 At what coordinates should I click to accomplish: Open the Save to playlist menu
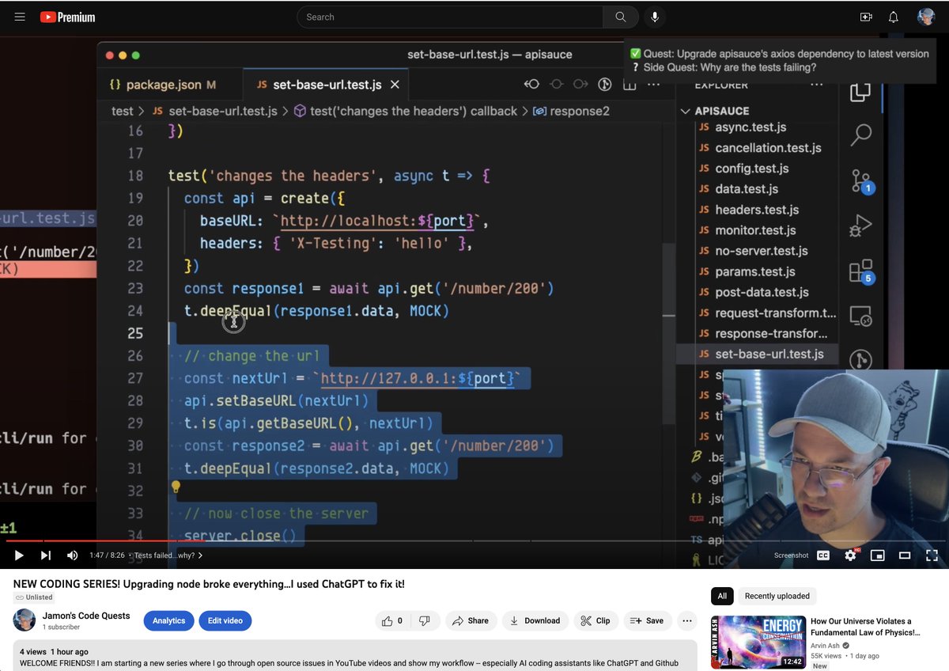647,620
